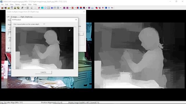Click the blue double-left-arrow icon
Image resolution: width=186 pixels, height=104 pixels.
[x=52, y=8]
